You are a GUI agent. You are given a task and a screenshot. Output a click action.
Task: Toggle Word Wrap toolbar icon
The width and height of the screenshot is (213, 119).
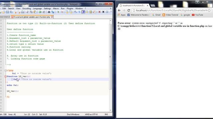point(76,12)
